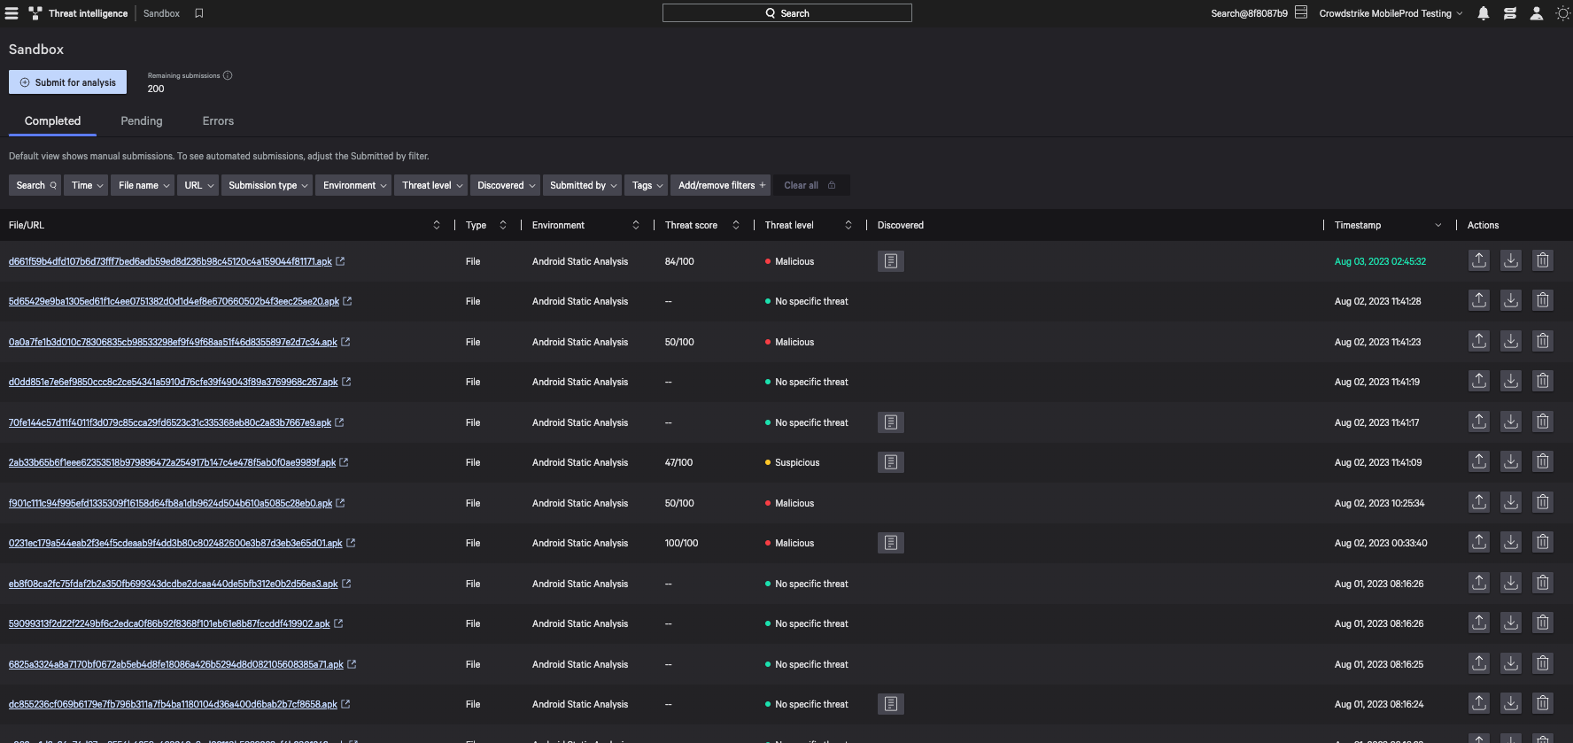
Task: Toggle the light/dark theme sun icon
Action: [1563, 13]
